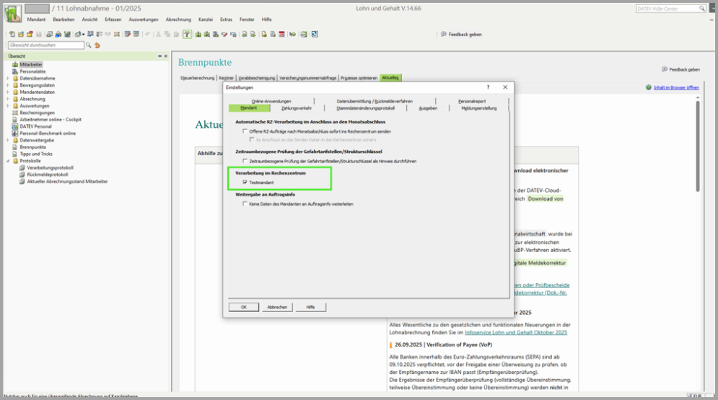Click the Feedback geben speech bubble in toolbar

click(x=443, y=34)
